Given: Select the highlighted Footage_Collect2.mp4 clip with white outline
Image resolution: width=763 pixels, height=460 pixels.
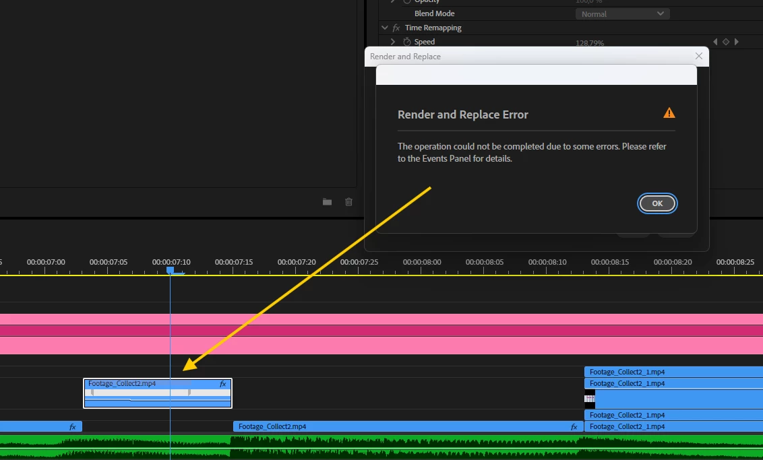Looking at the screenshot, I should (158, 393).
